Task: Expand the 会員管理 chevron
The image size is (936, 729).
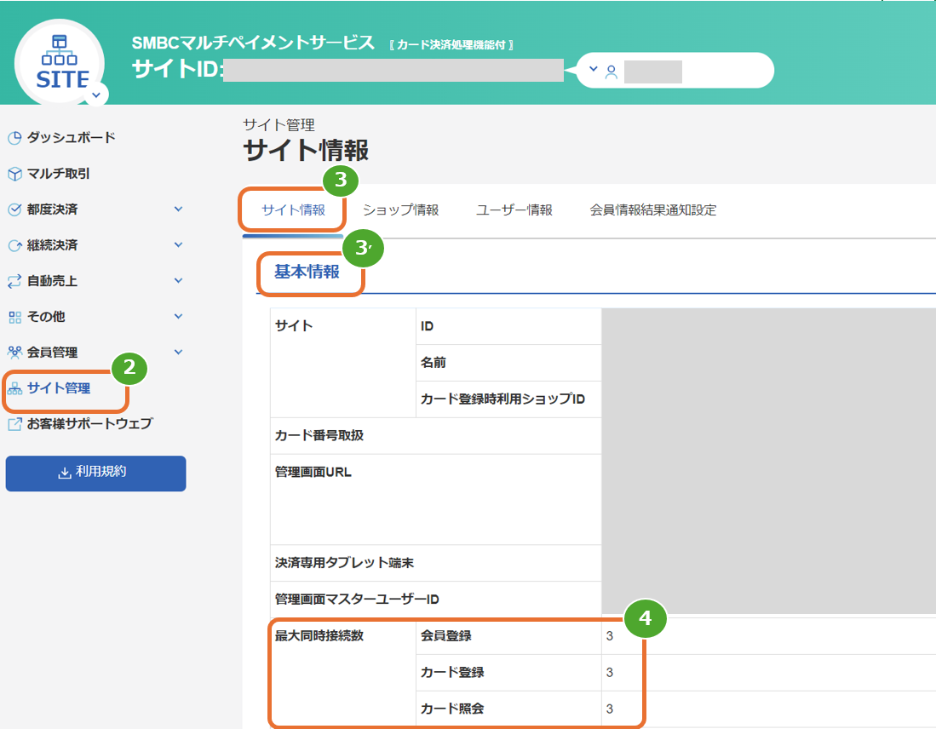Action: [178, 353]
